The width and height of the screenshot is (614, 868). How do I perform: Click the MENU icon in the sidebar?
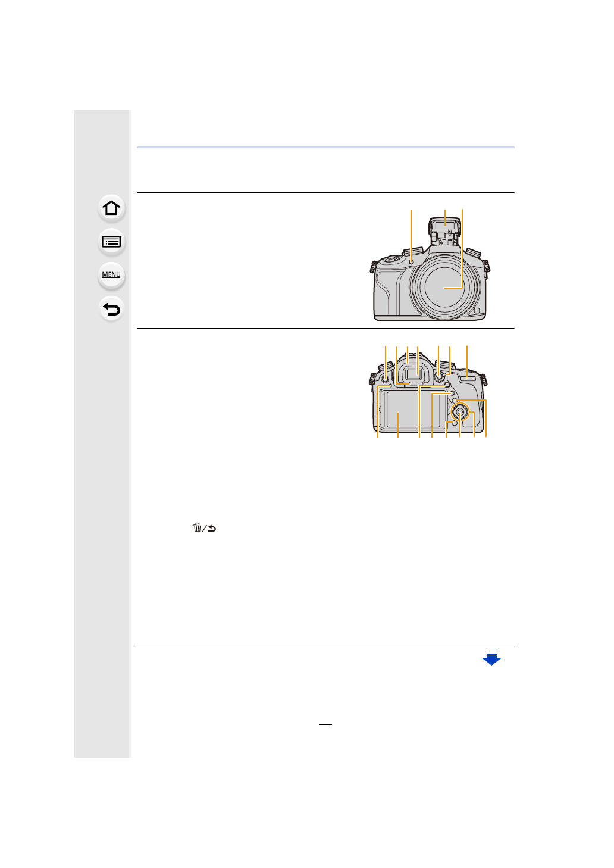click(x=111, y=275)
